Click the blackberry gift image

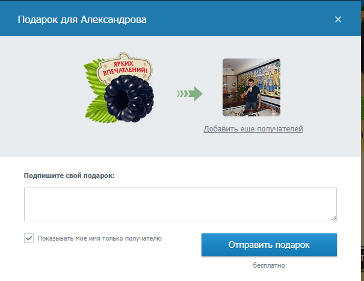coord(119,87)
